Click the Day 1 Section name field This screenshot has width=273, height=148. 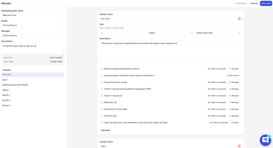pos(168,146)
